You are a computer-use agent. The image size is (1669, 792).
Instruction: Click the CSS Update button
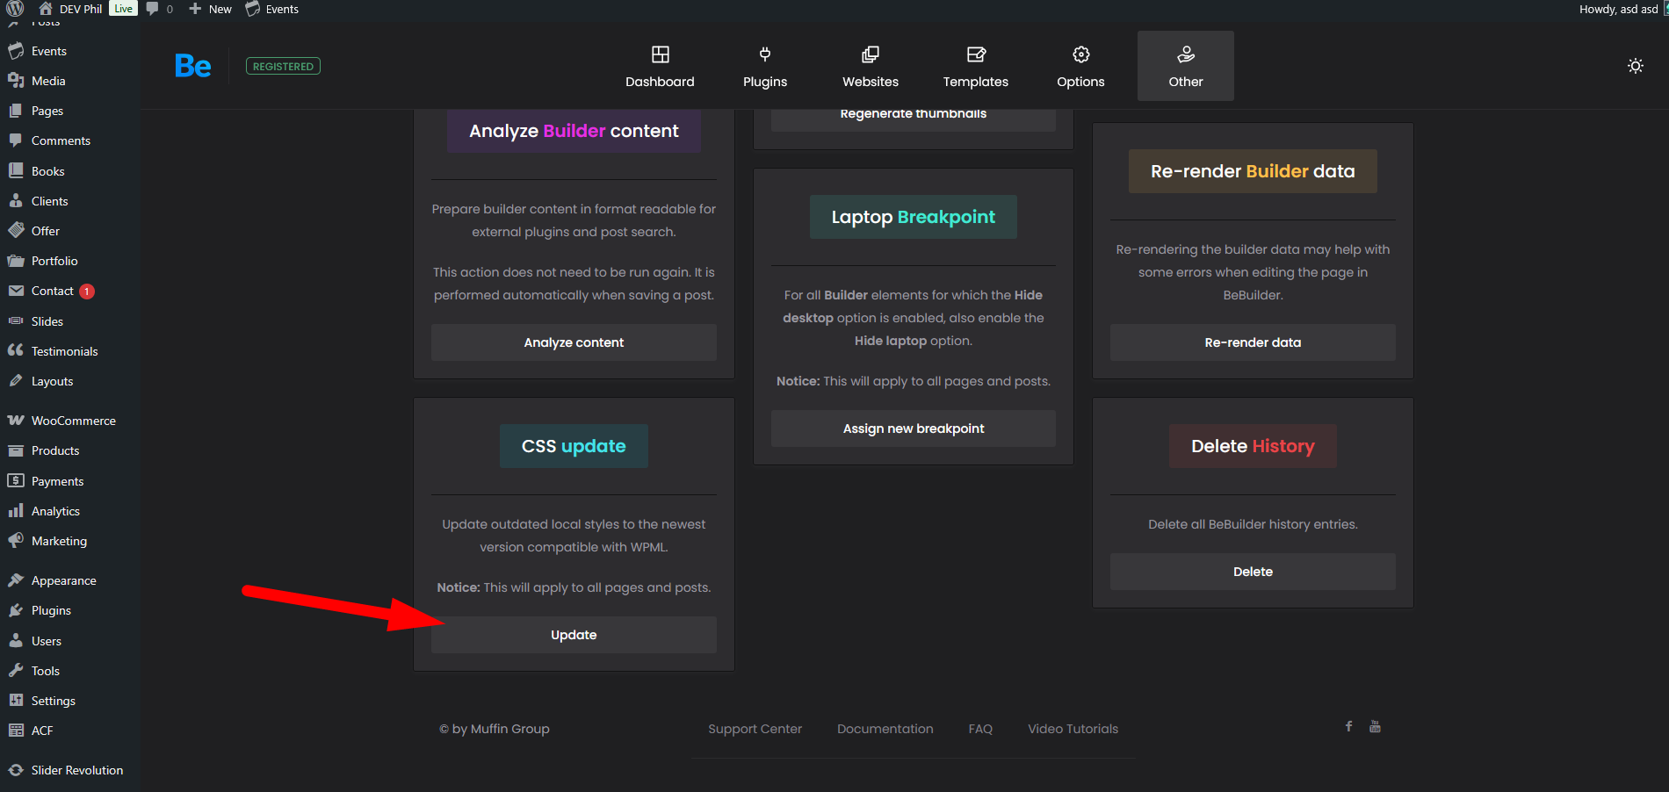pos(574,635)
